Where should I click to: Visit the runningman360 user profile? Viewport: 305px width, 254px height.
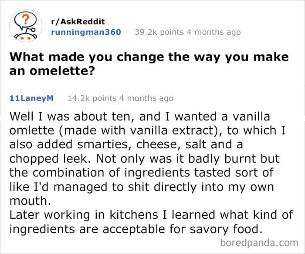(86, 32)
